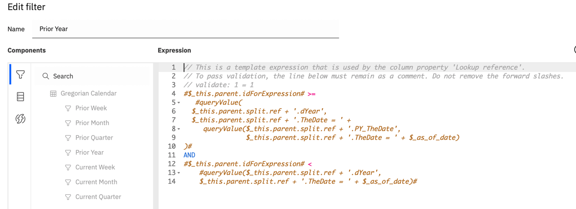
Task: Collapse the code fold at line 13
Action: [179, 173]
